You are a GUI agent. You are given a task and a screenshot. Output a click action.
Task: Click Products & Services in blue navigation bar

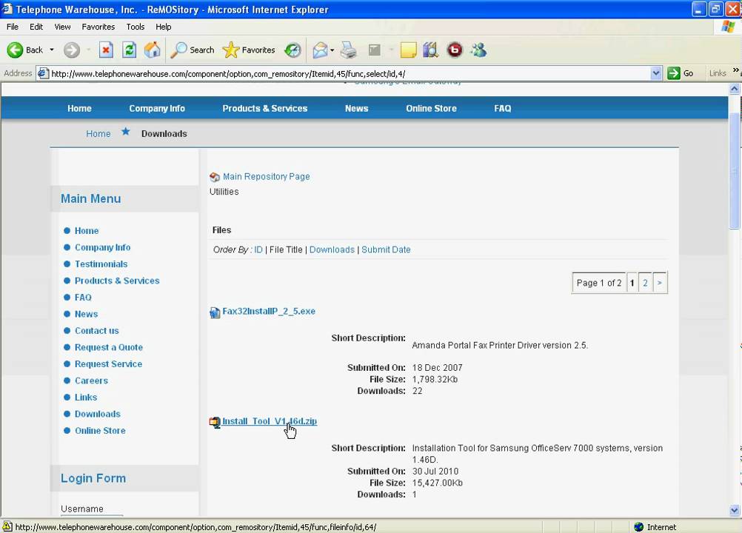point(265,108)
